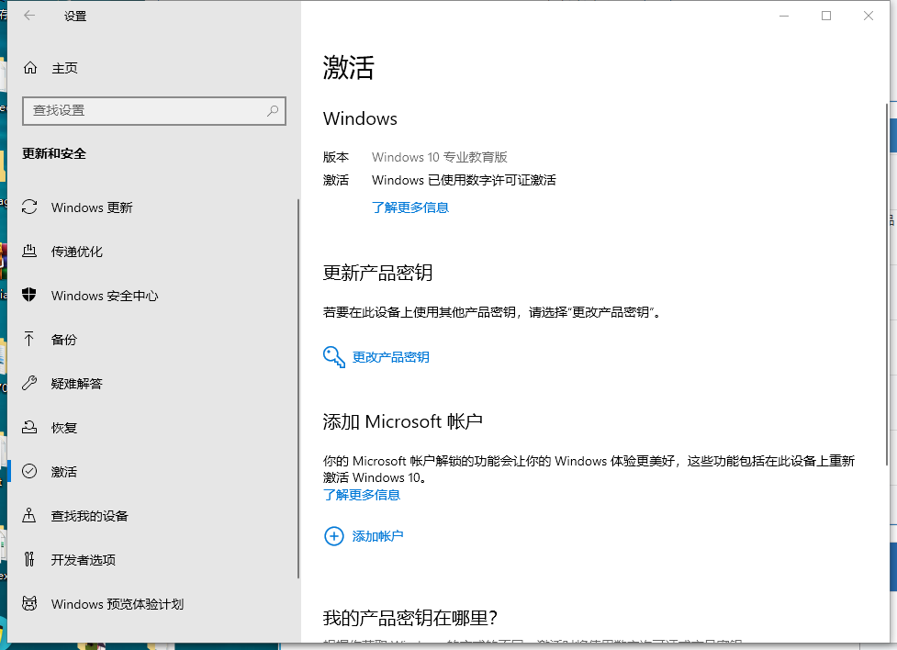This screenshot has height=650, width=897.
Task: Click the Delivery Optimization icon
Action: pos(30,252)
